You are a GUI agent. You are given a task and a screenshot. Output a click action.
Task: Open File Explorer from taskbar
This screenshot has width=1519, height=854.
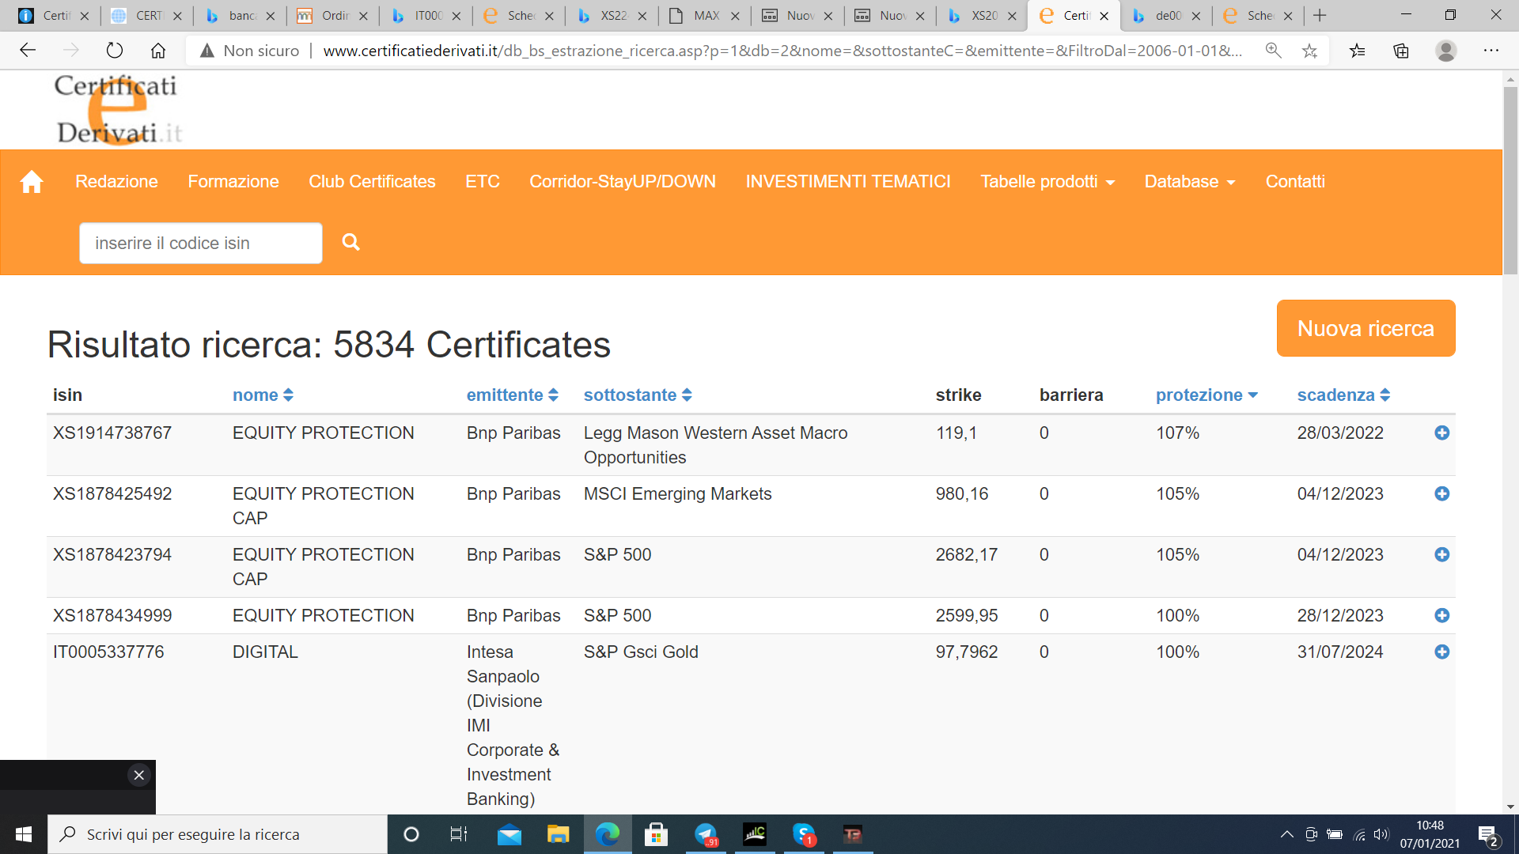(x=559, y=834)
